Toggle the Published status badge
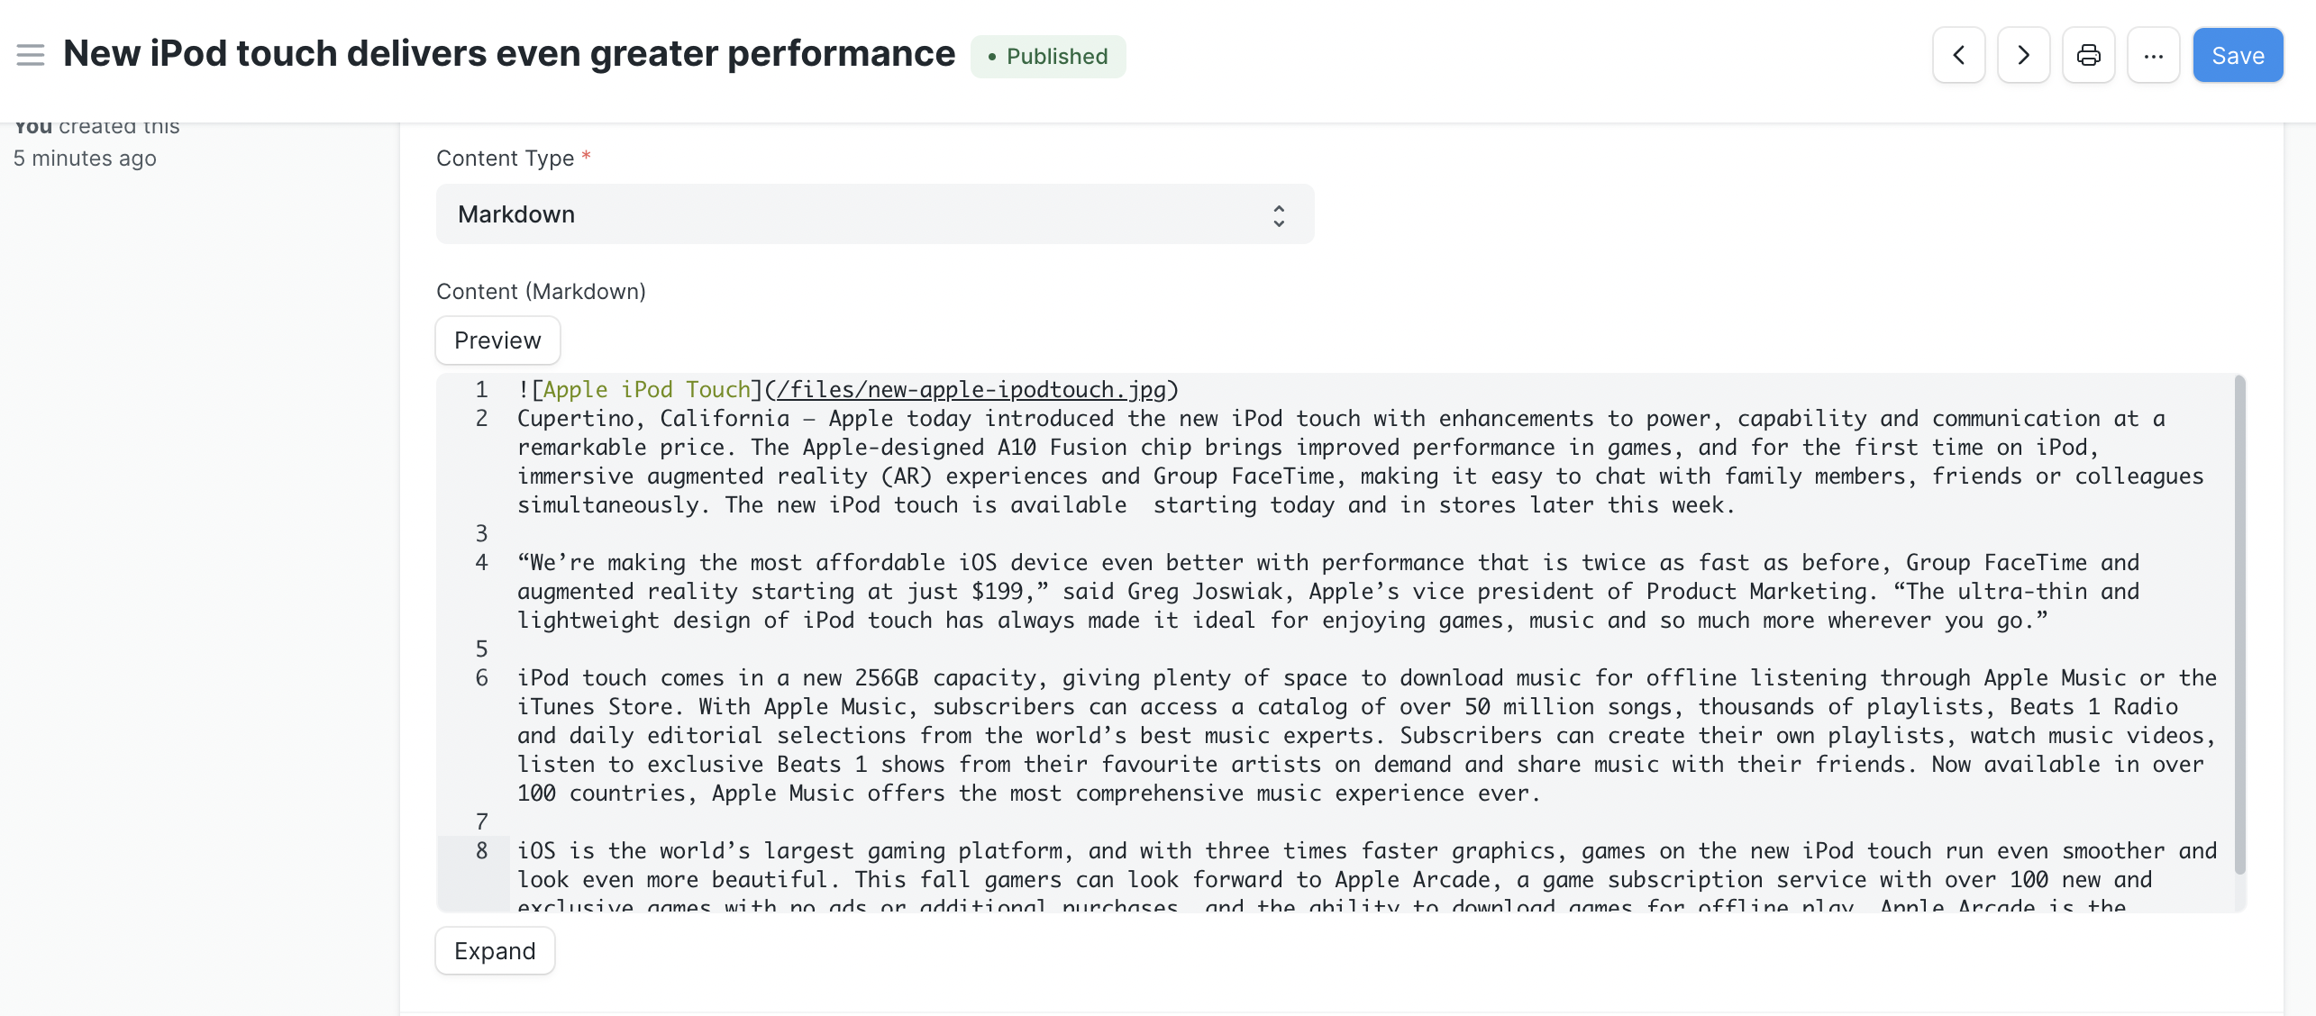This screenshot has width=2316, height=1016. [1048, 56]
